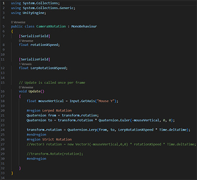Open '0 Verweise' CodeLens above rotationXSpeed field
The height and width of the screenshot is (180, 197).
point(26,41)
